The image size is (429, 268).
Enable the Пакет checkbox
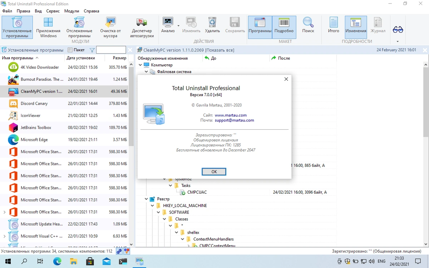tap(70, 50)
